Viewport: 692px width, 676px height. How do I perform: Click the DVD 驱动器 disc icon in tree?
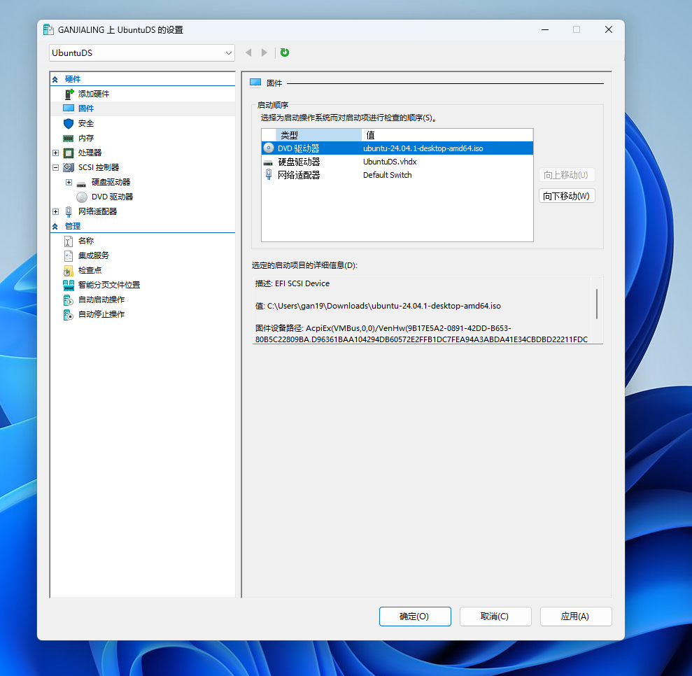click(82, 197)
